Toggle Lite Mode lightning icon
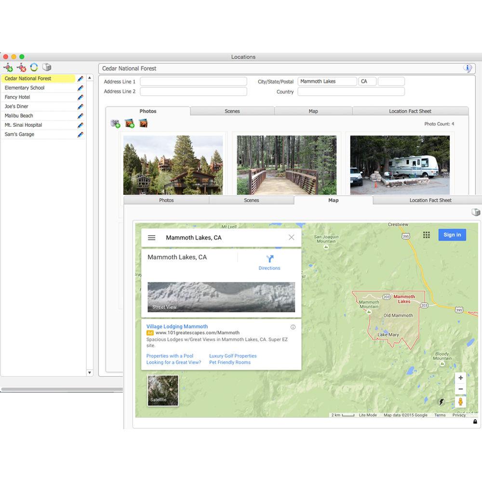 (x=441, y=402)
